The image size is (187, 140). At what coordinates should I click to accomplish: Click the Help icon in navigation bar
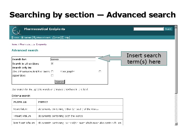63,38
